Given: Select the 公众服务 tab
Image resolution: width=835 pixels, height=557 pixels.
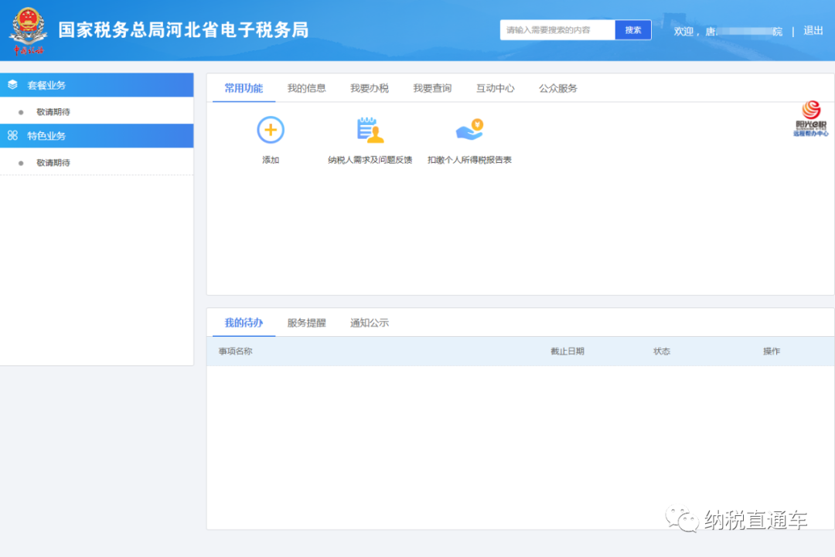Looking at the screenshot, I should pyautogui.click(x=557, y=88).
